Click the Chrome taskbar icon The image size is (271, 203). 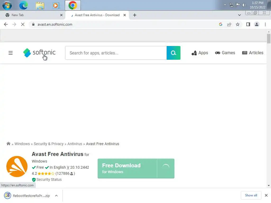[73, 5]
